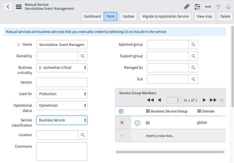
Task: Look up SLA using magnifier icon
Action: tap(193, 79)
